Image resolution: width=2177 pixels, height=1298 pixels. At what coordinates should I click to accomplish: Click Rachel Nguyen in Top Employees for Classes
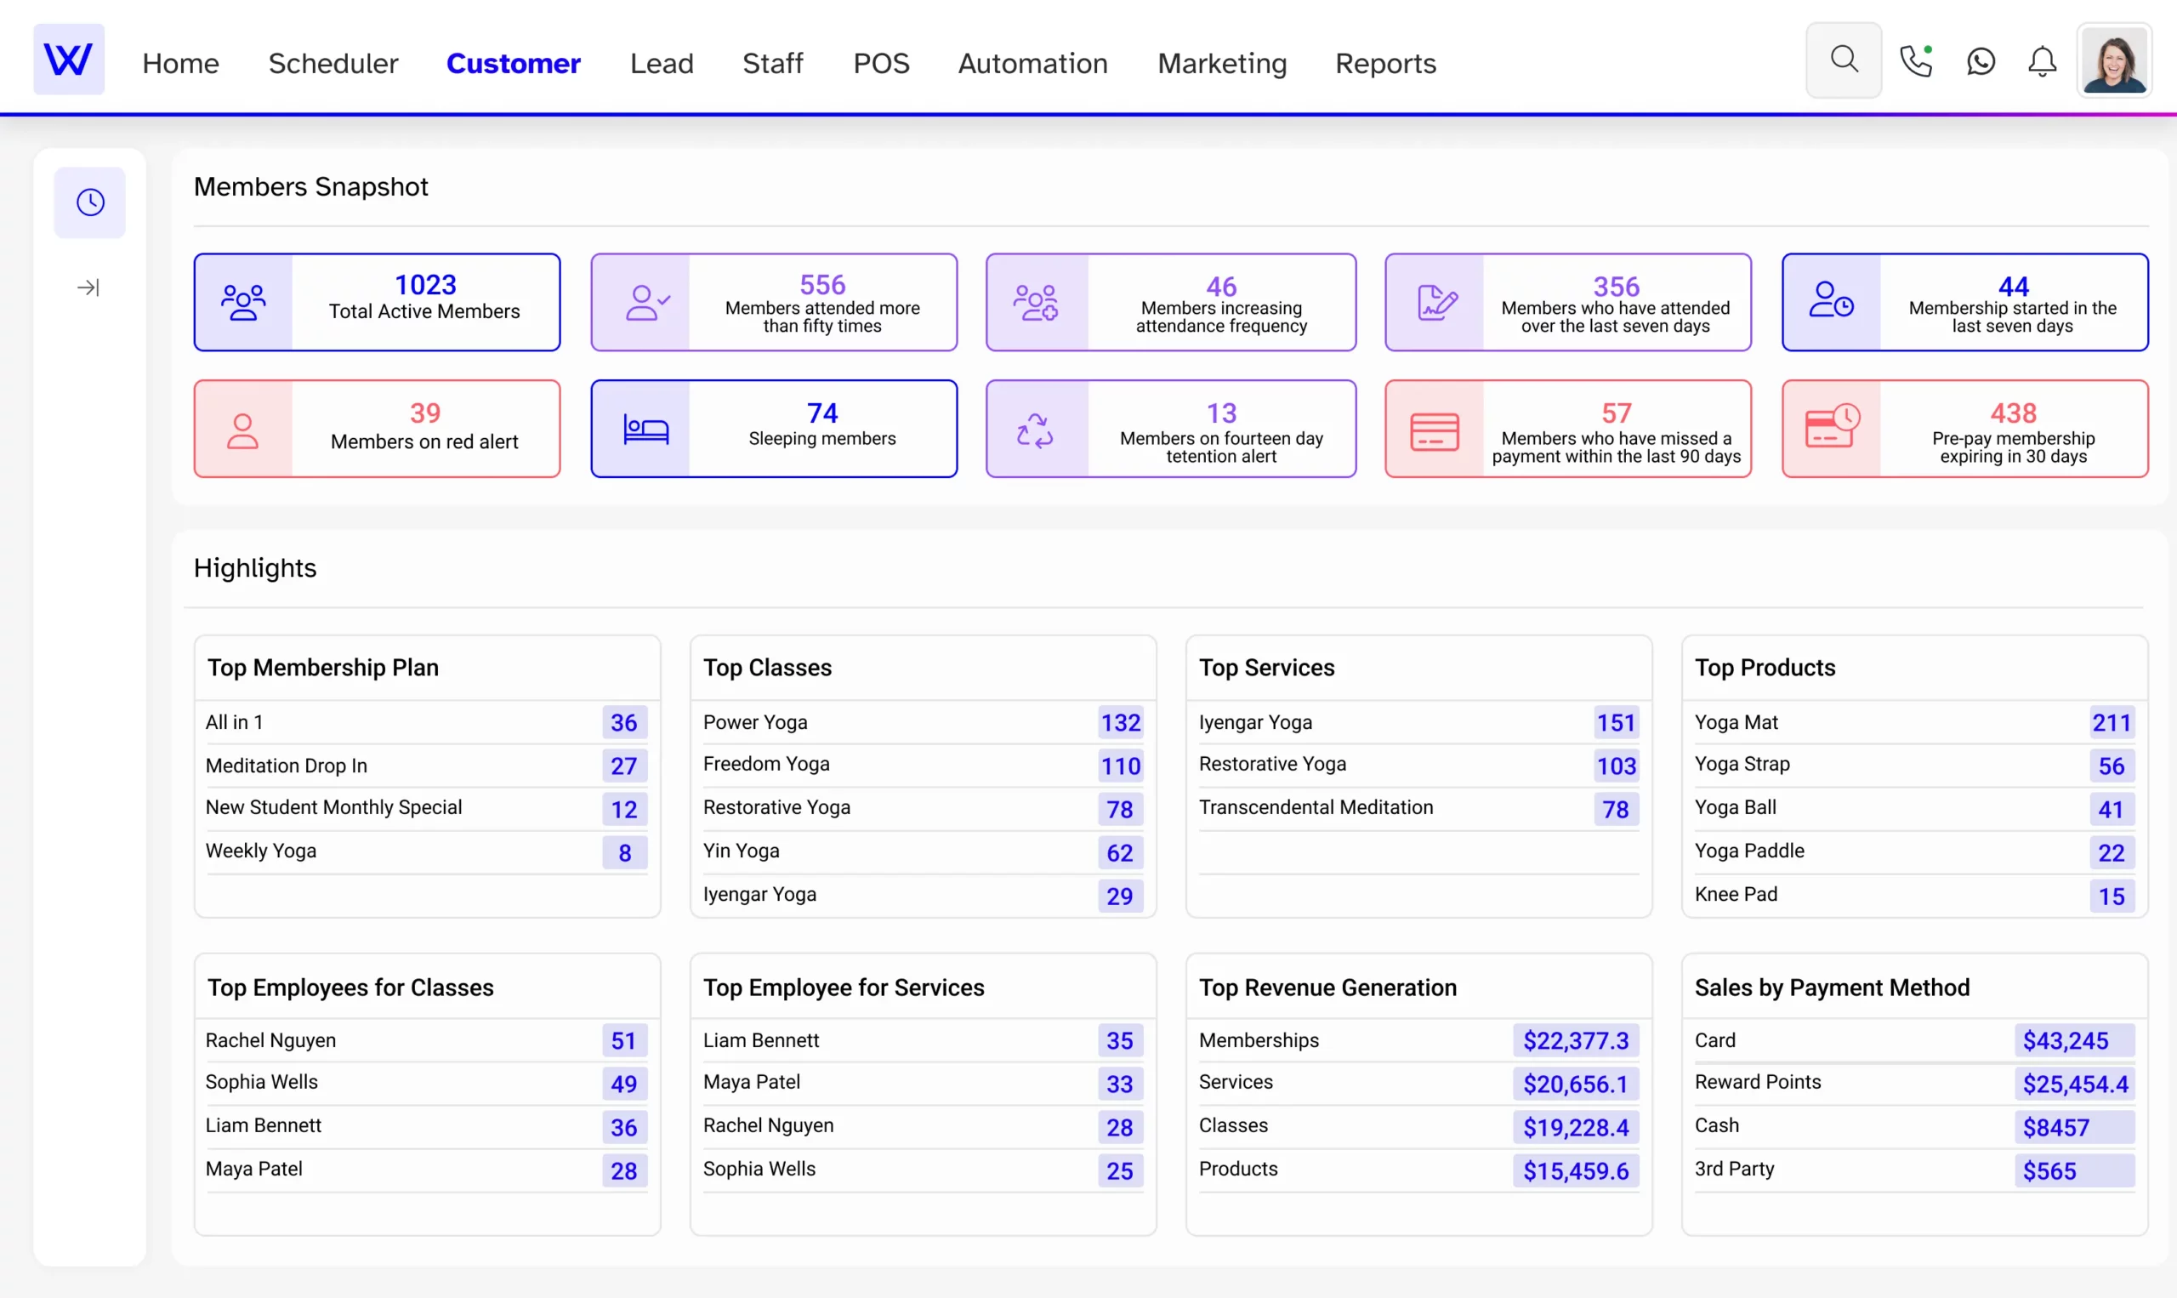point(427,1041)
